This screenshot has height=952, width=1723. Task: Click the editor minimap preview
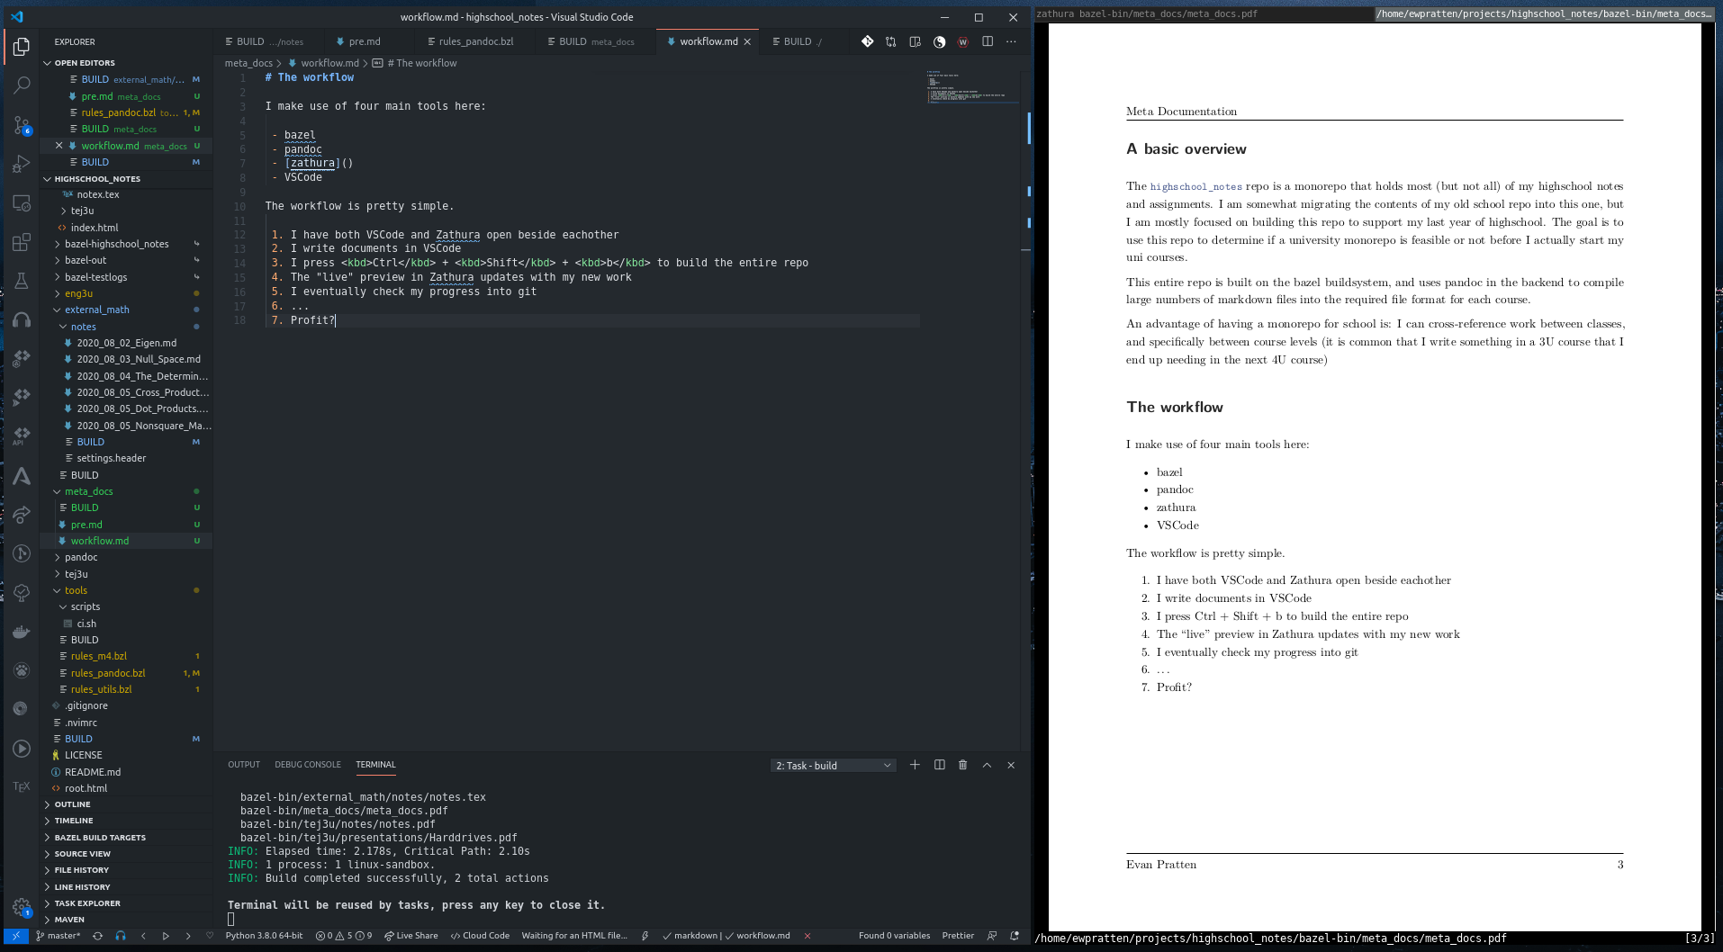(x=974, y=87)
